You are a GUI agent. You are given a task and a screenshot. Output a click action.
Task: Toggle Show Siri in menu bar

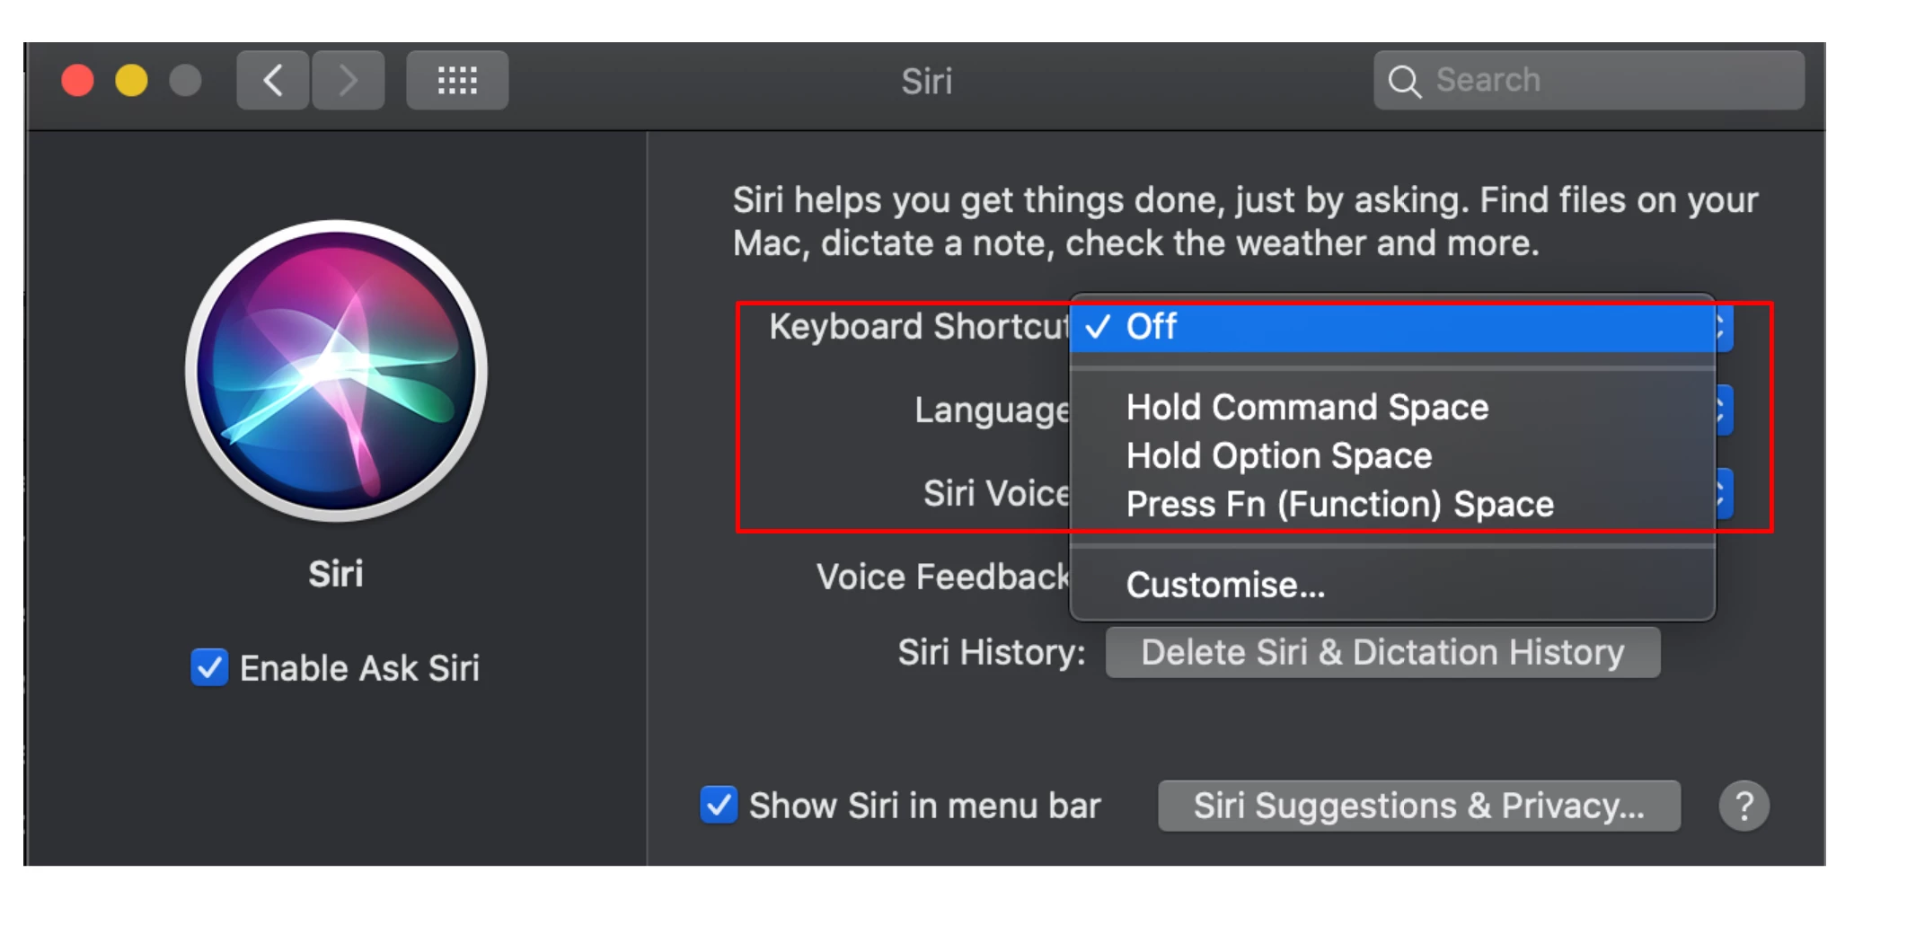[719, 806]
